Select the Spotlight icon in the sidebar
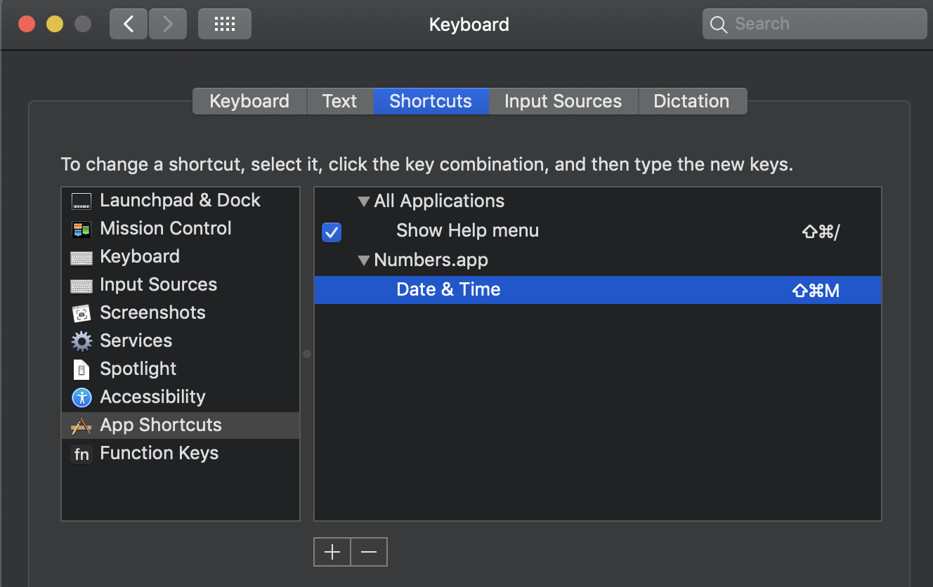The width and height of the screenshot is (933, 587). (x=81, y=369)
